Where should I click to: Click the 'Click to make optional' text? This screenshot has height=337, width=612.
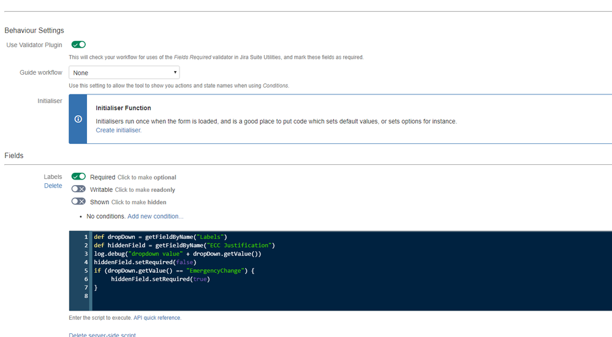(x=147, y=177)
